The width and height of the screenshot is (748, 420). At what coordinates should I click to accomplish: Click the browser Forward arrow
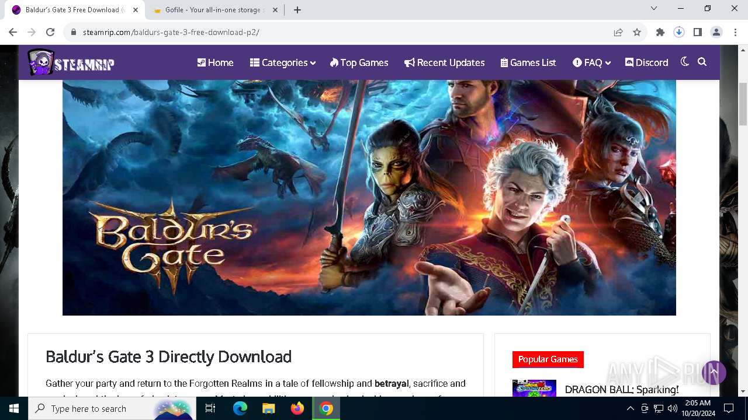tap(32, 32)
